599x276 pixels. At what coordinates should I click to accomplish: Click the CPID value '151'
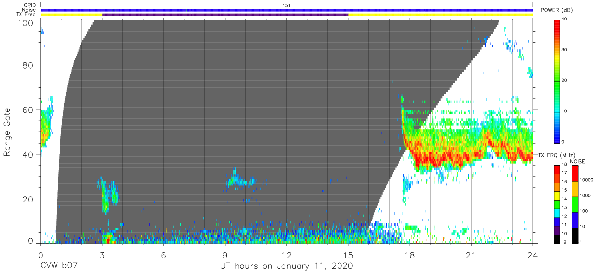coord(287,5)
